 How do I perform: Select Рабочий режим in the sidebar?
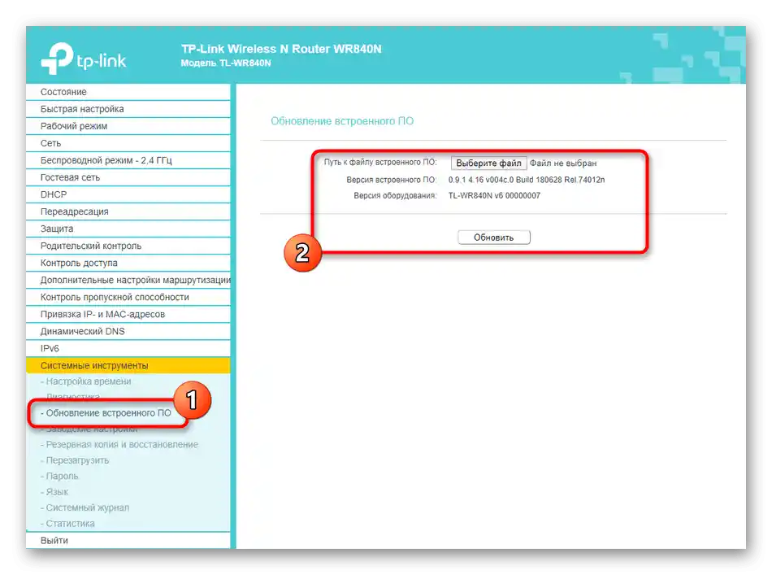click(128, 126)
